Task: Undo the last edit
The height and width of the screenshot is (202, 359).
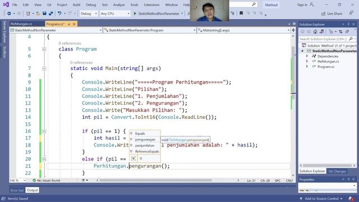Action: coord(59,13)
